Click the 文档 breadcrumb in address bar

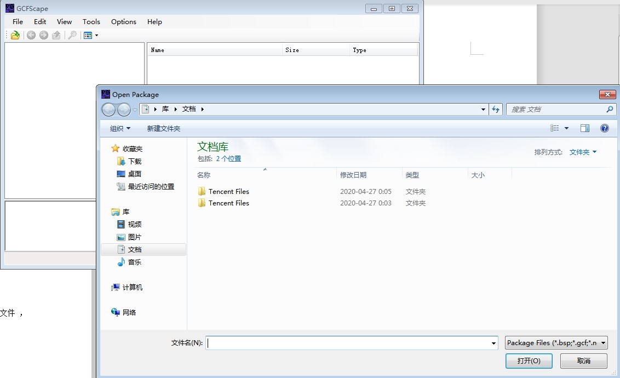189,109
